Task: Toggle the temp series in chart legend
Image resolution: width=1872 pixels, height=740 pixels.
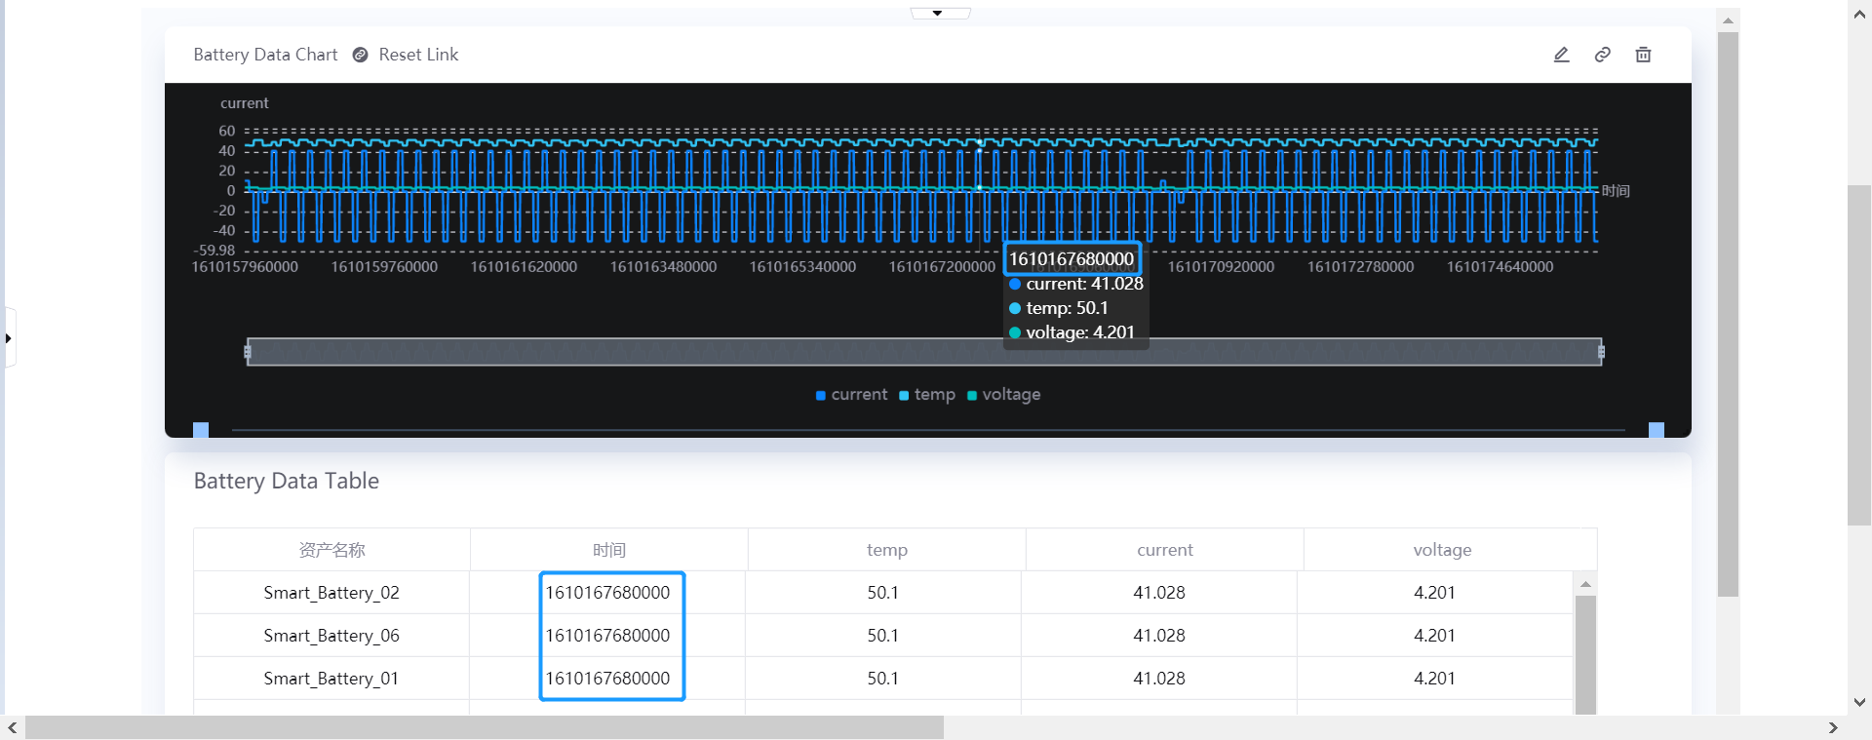Action: [926, 395]
